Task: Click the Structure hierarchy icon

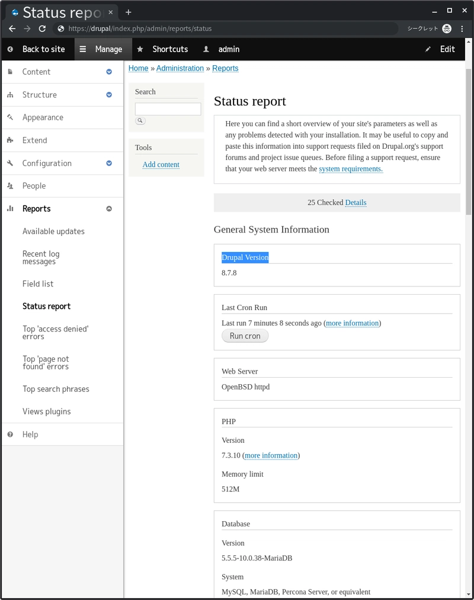Action: pyautogui.click(x=10, y=94)
